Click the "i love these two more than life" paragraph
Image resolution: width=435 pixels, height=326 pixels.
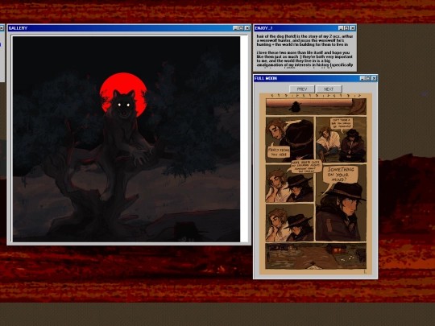pyautogui.click(x=304, y=59)
